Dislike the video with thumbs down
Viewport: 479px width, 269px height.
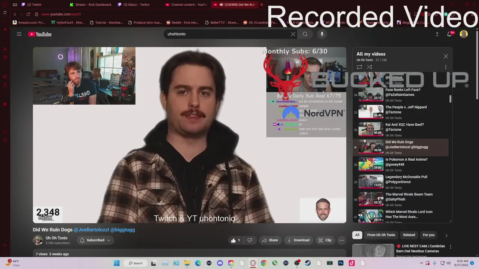[250, 240]
